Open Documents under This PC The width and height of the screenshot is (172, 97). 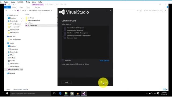[13, 49]
